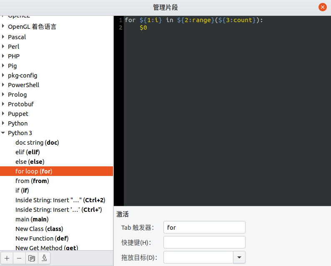The width and height of the screenshot is (331, 266).
Task: Expand the PHP snippets group
Action: click(x=3, y=56)
